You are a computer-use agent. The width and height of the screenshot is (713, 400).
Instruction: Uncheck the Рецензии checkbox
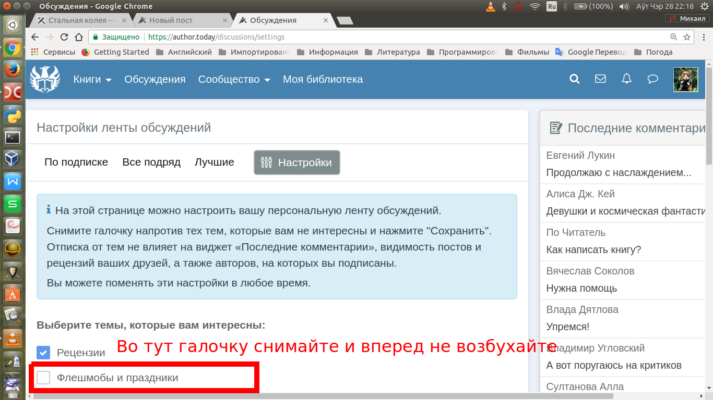(43, 353)
